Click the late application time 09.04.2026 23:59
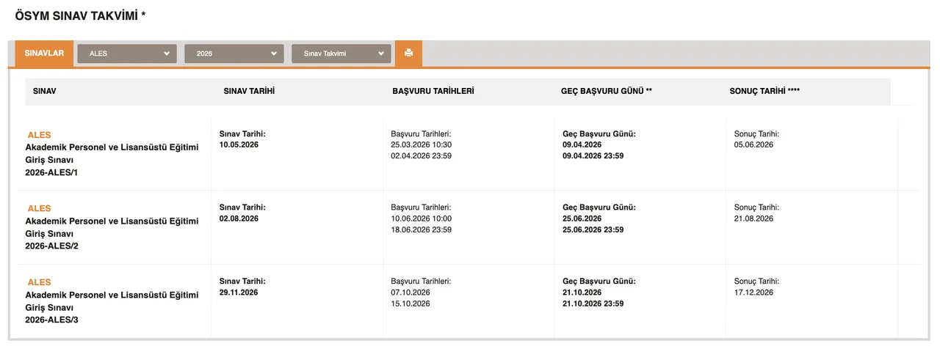940x349 pixels. (593, 156)
